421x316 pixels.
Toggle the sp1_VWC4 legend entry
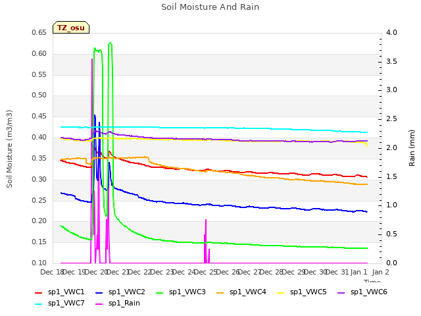(241, 292)
